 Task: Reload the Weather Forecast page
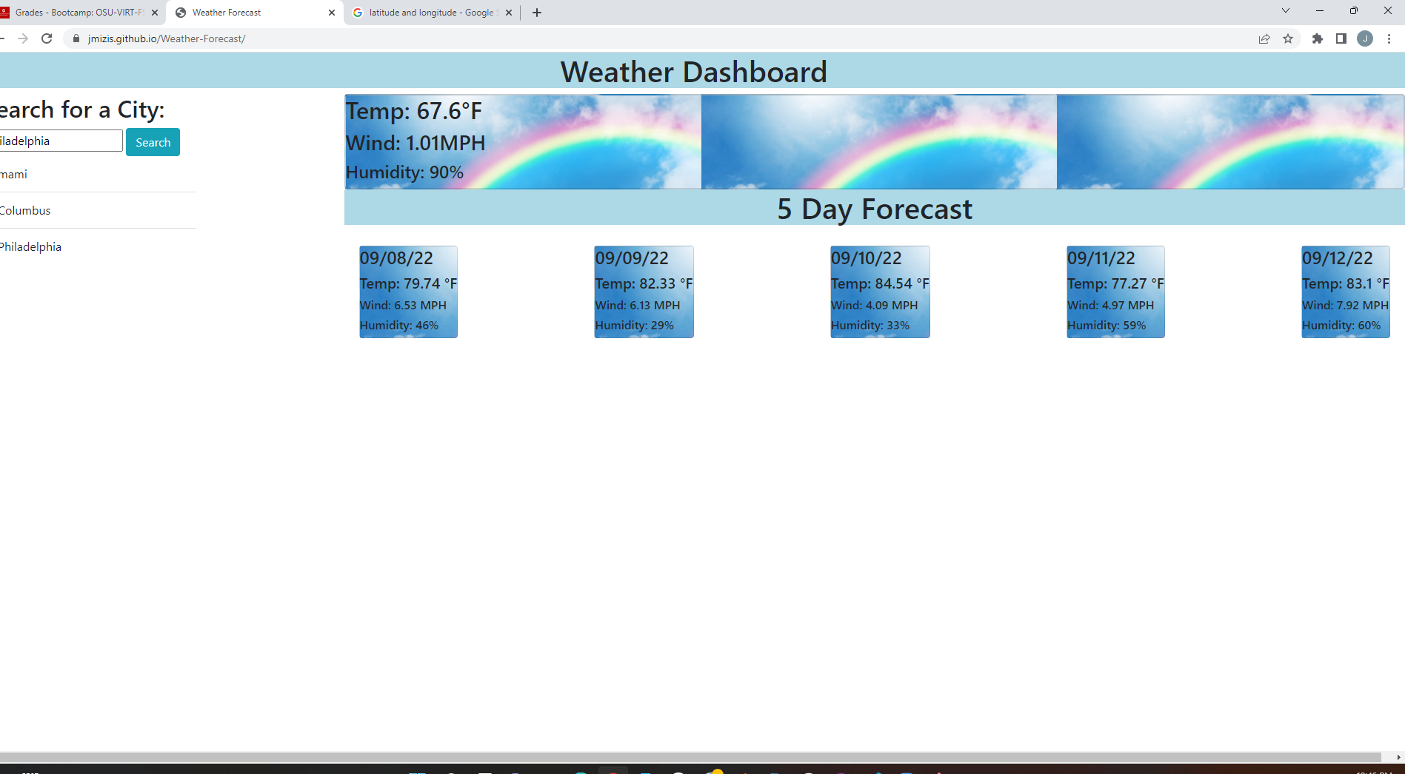pyautogui.click(x=47, y=38)
